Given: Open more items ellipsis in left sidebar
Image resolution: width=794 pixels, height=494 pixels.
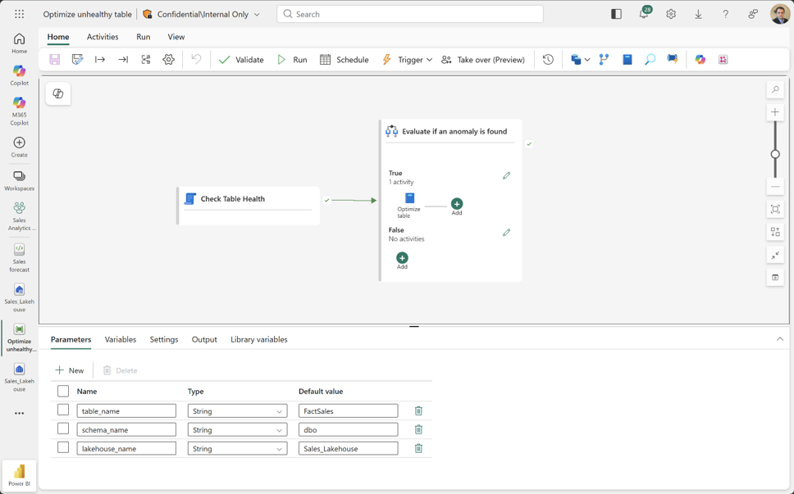Looking at the screenshot, I should click(19, 413).
